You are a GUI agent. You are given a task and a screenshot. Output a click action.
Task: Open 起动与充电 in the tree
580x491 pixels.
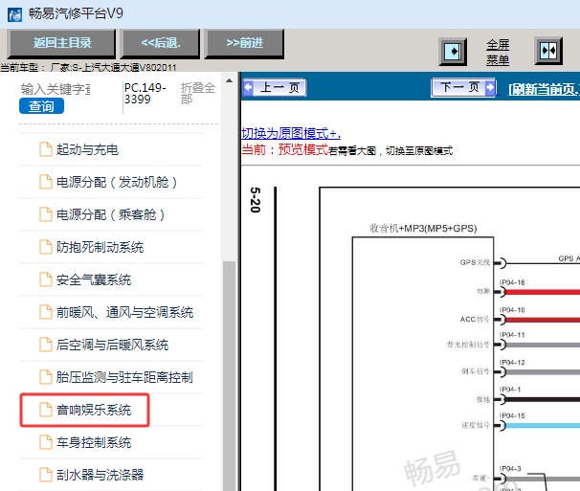tap(87, 149)
